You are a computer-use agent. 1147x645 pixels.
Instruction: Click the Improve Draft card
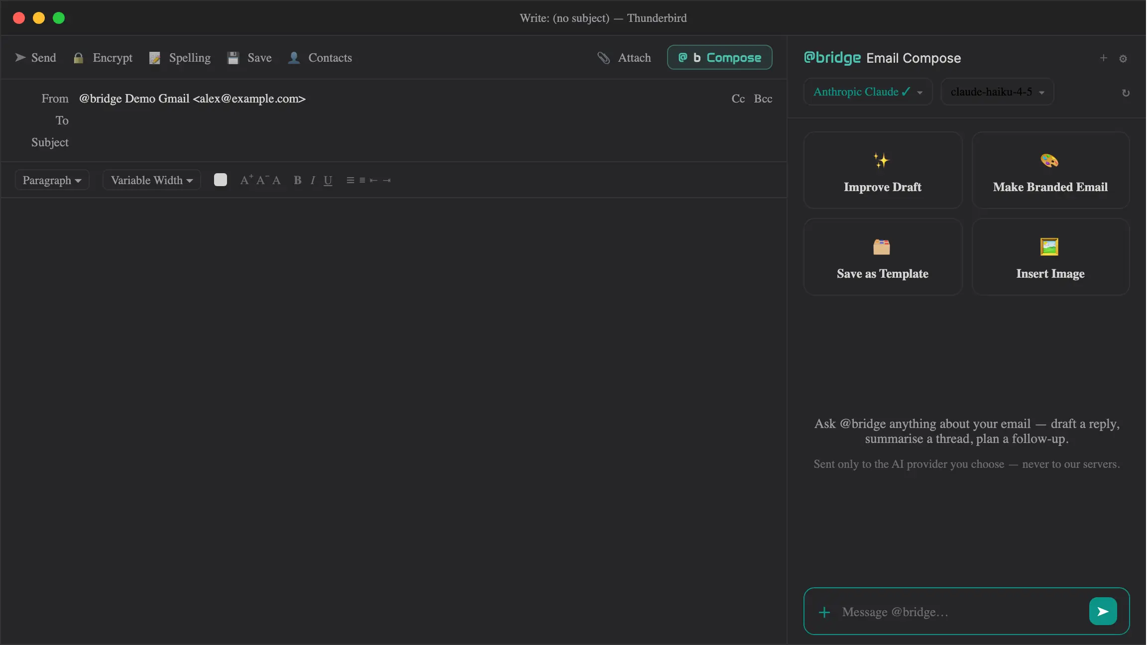883,170
